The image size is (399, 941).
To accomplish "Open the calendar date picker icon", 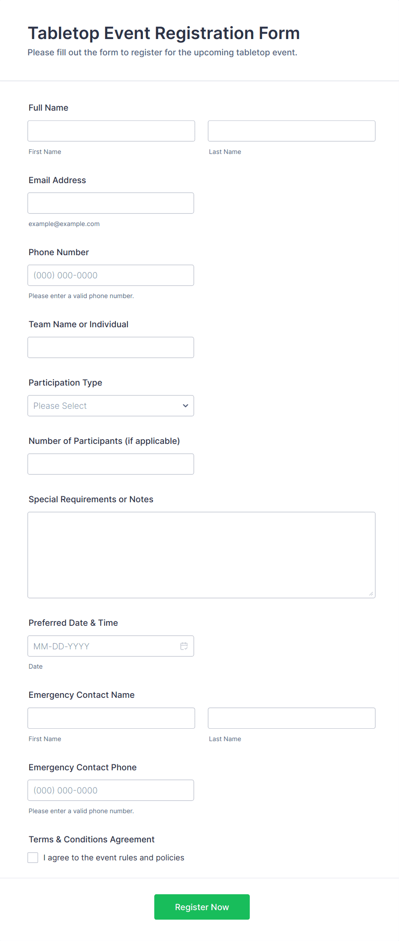I will point(184,646).
